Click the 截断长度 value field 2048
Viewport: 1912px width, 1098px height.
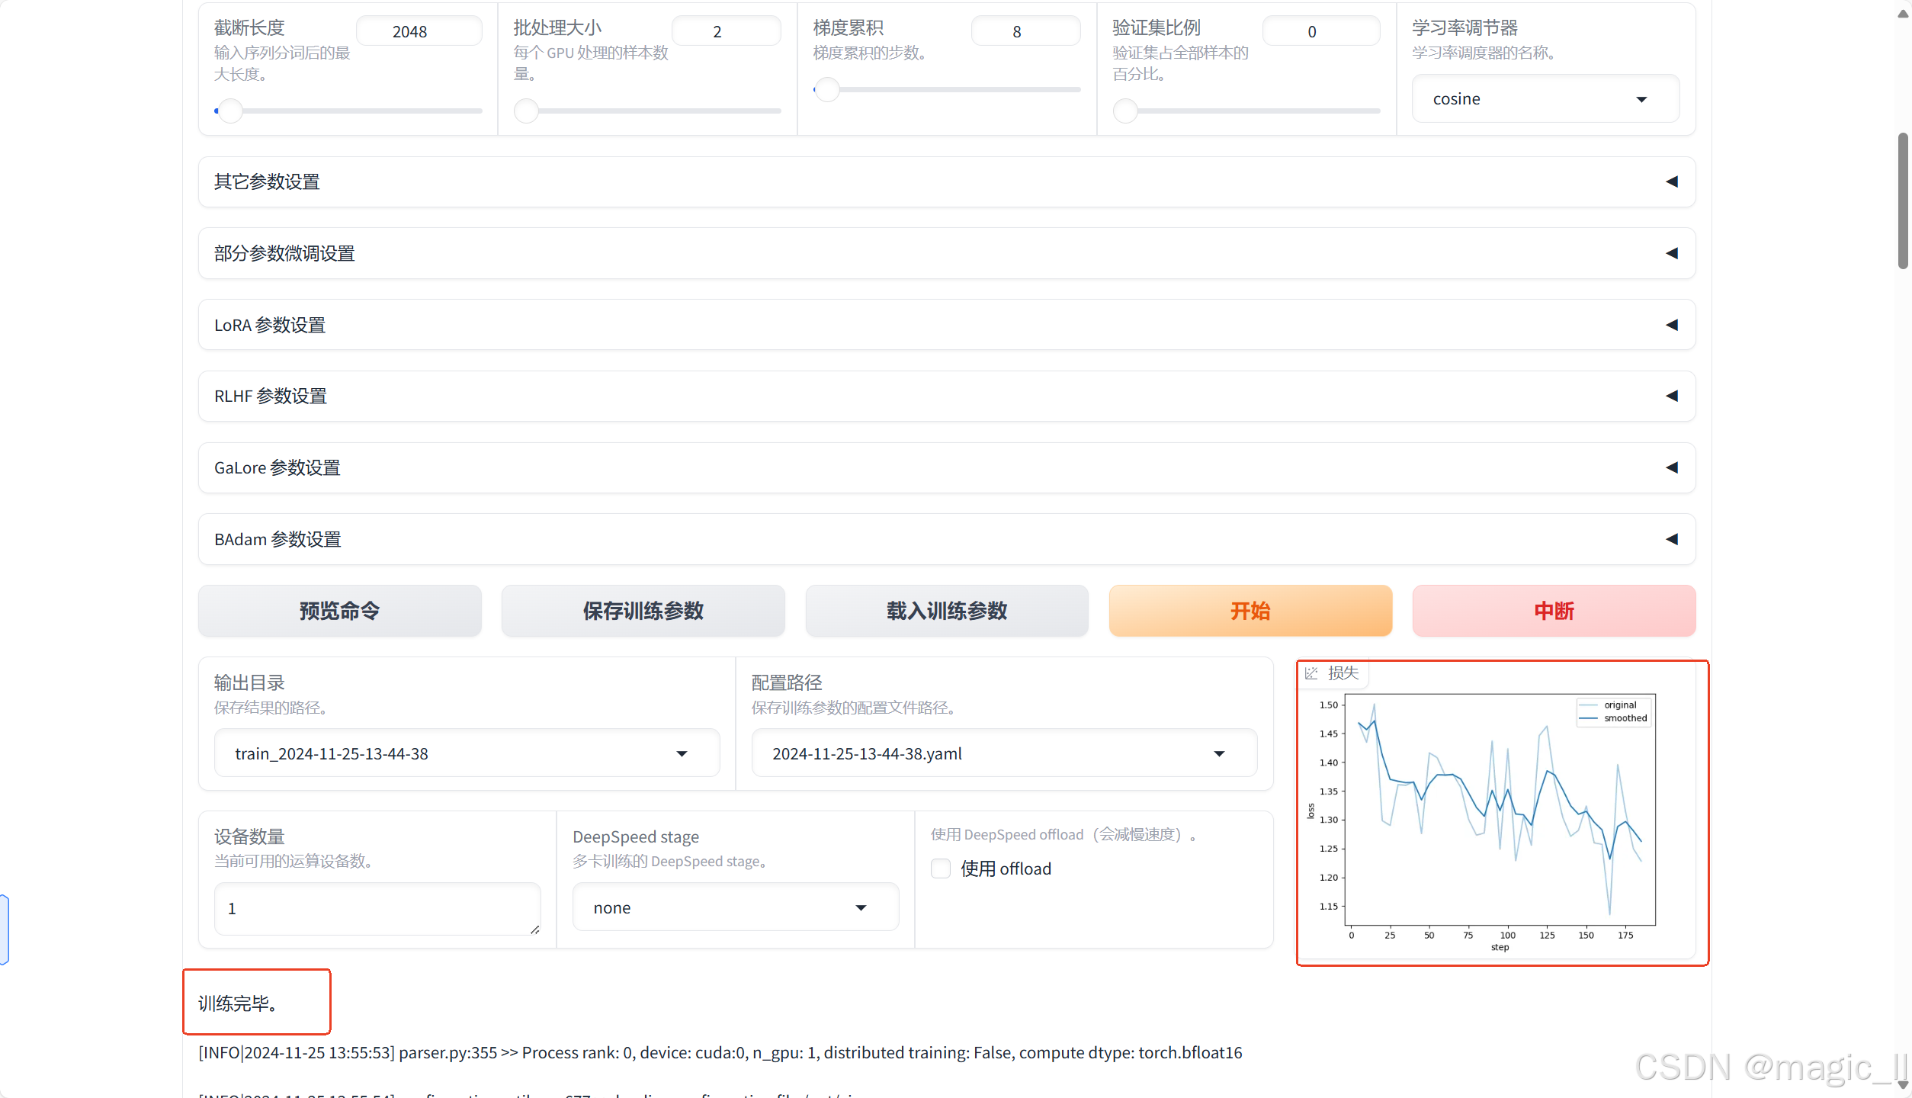click(x=419, y=31)
